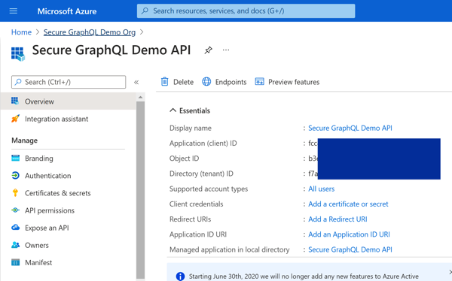Go to Secure GraphQL Demo Org breadcrumb
This screenshot has width=452, height=281.
(x=90, y=32)
